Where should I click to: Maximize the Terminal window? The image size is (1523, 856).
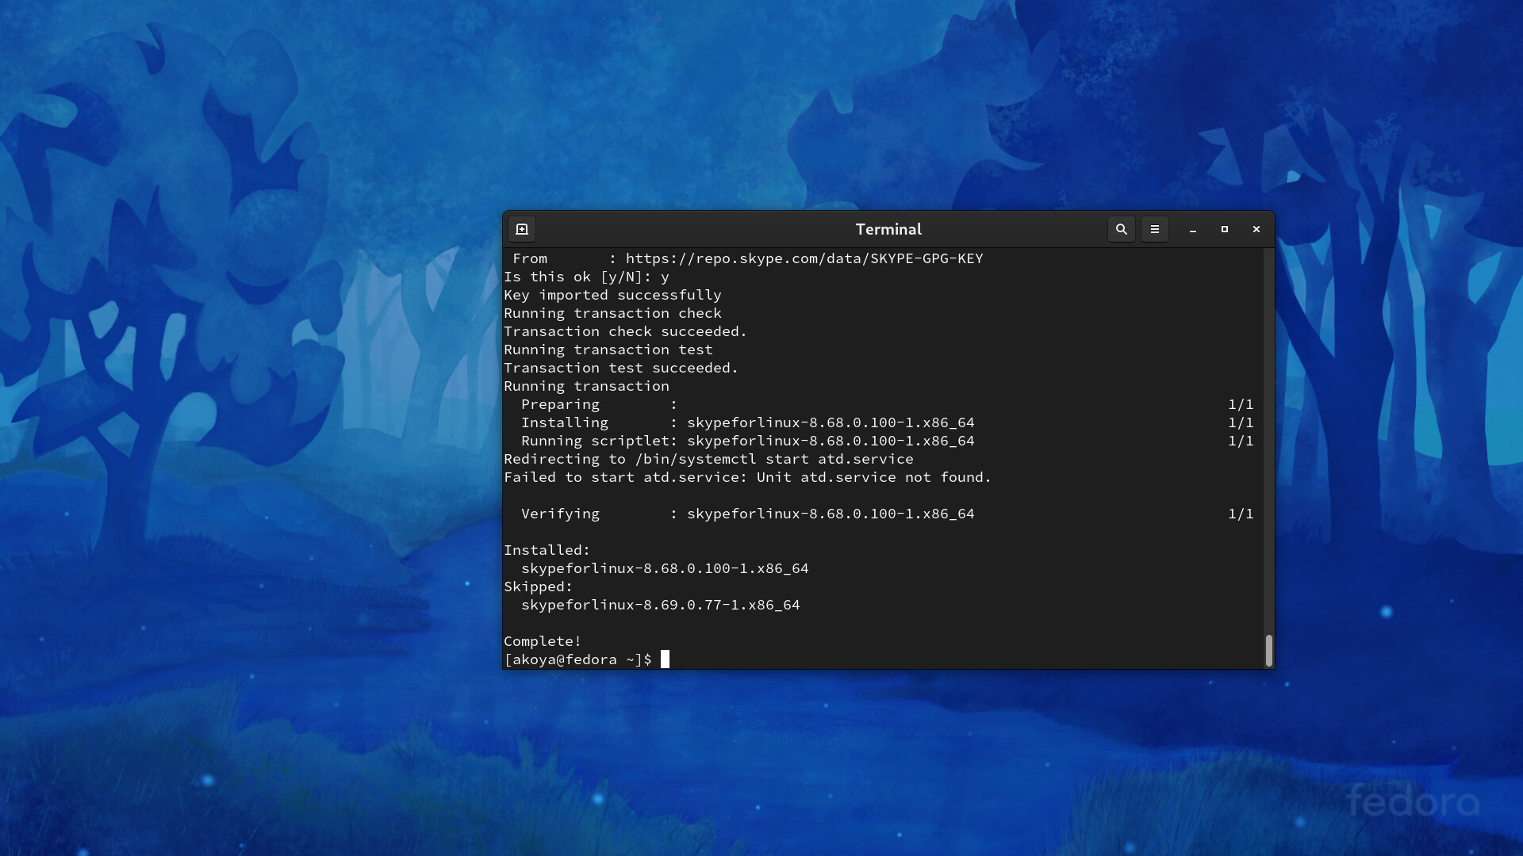pos(1224,229)
